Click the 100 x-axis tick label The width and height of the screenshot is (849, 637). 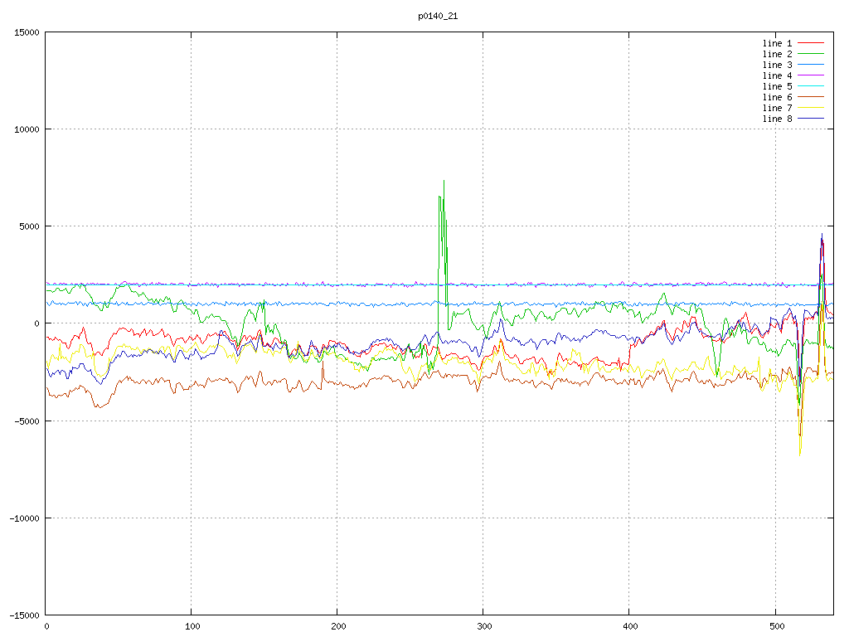[192, 625]
